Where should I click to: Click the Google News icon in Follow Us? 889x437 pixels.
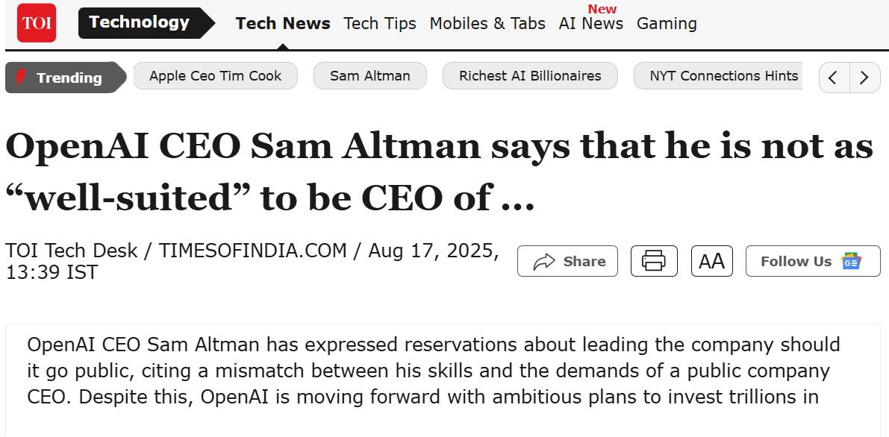point(851,261)
